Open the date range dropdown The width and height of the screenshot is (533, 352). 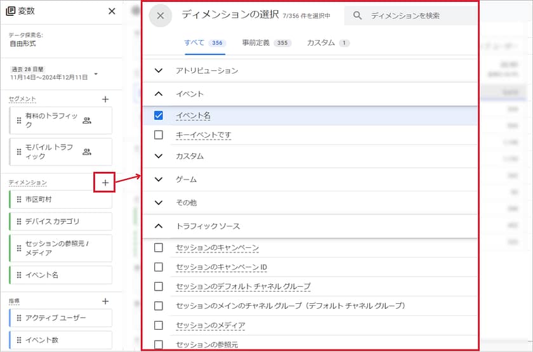96,74
